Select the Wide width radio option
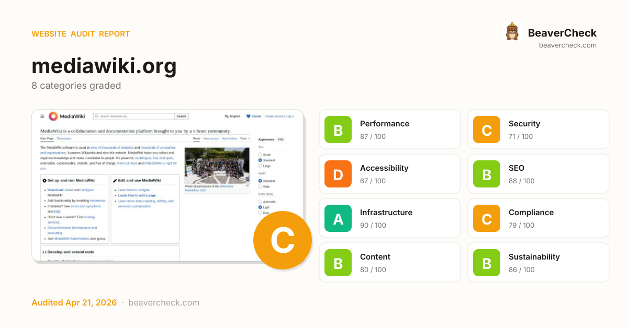628x329 pixels. pos(260,186)
